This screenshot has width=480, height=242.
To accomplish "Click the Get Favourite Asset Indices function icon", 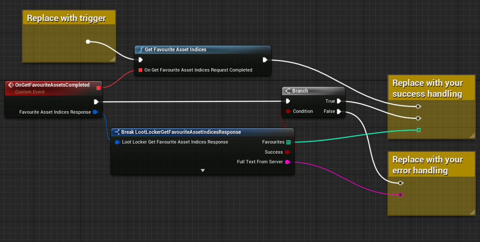I will pos(141,50).
